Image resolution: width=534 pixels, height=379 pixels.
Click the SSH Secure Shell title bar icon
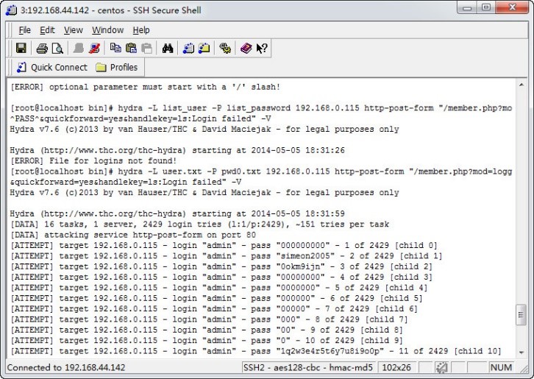(x=11, y=10)
